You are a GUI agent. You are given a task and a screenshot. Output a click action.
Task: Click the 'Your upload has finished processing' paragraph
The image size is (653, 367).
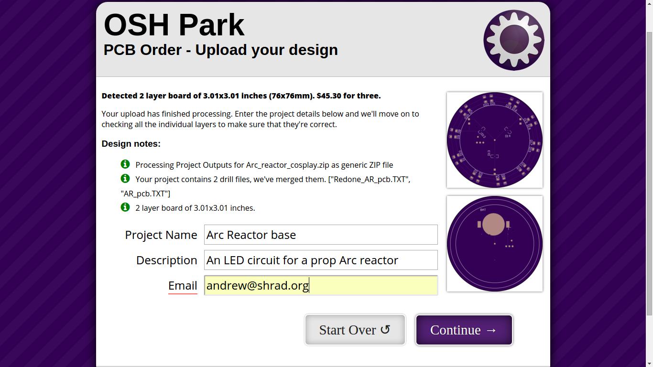[261, 119]
